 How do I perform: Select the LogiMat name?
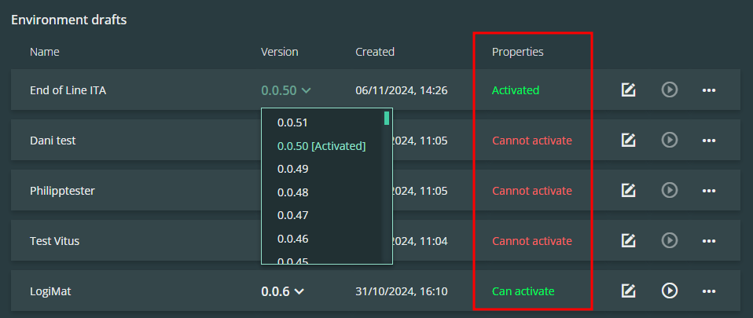click(50, 291)
